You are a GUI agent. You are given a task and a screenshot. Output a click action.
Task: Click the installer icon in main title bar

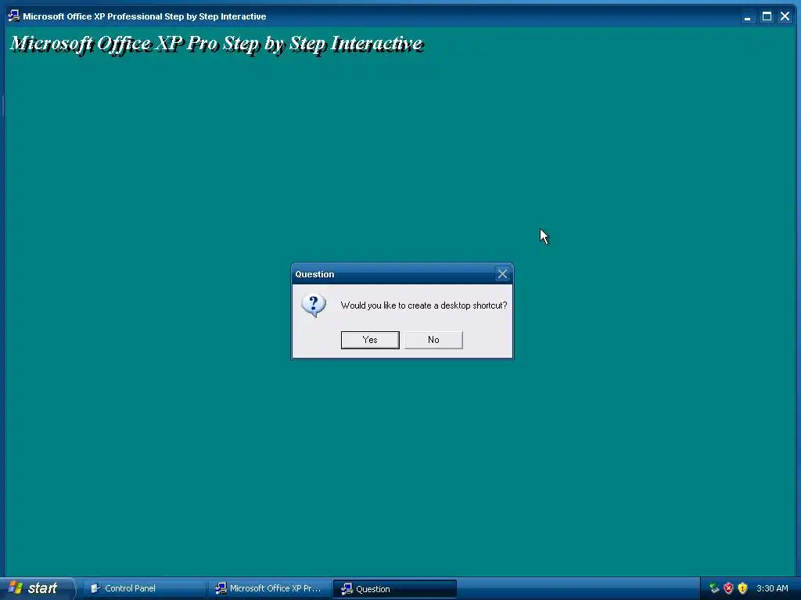[14, 16]
